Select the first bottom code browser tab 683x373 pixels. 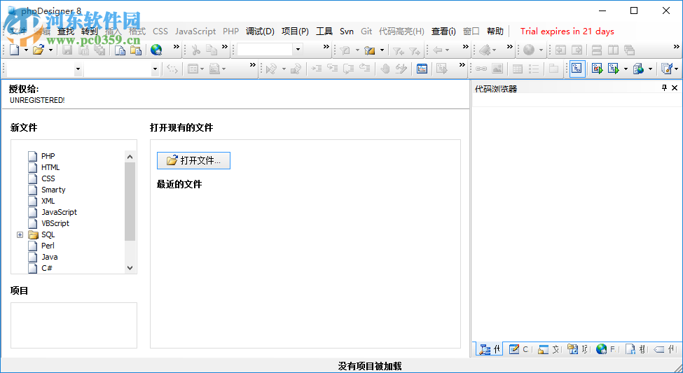(490, 349)
